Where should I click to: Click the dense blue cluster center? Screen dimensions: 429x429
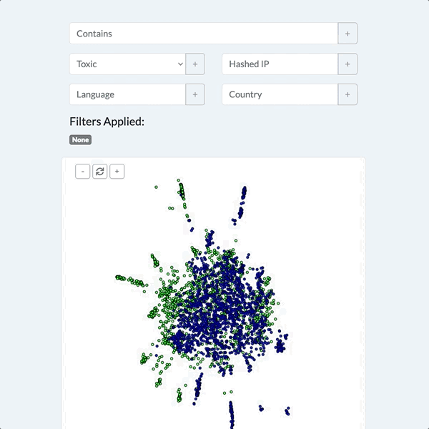[214, 307]
